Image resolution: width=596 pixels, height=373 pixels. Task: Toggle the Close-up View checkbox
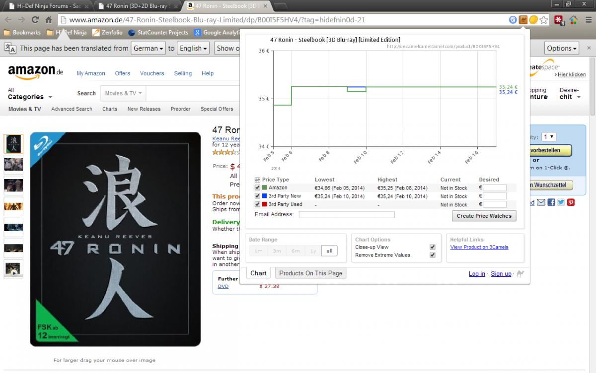[x=432, y=247]
